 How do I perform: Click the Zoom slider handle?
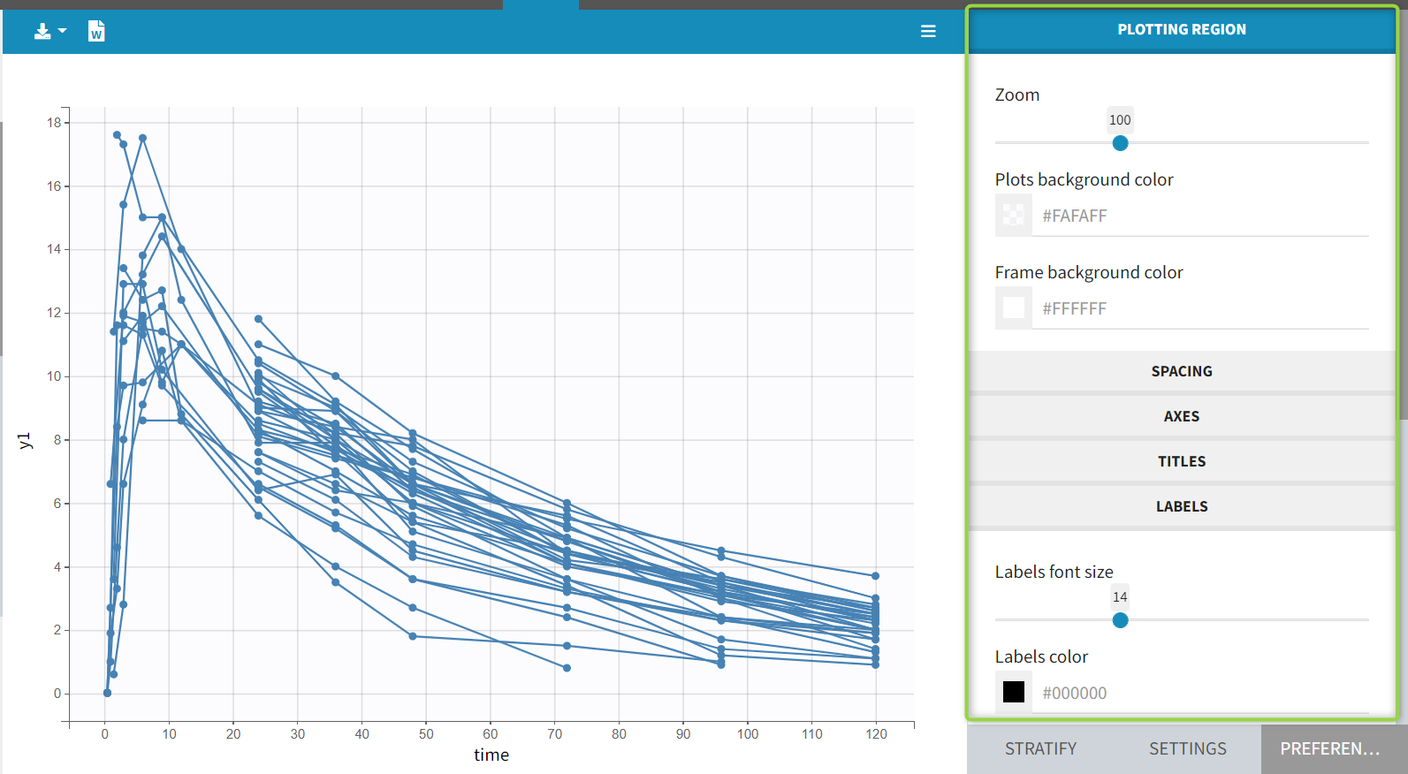[x=1120, y=143]
